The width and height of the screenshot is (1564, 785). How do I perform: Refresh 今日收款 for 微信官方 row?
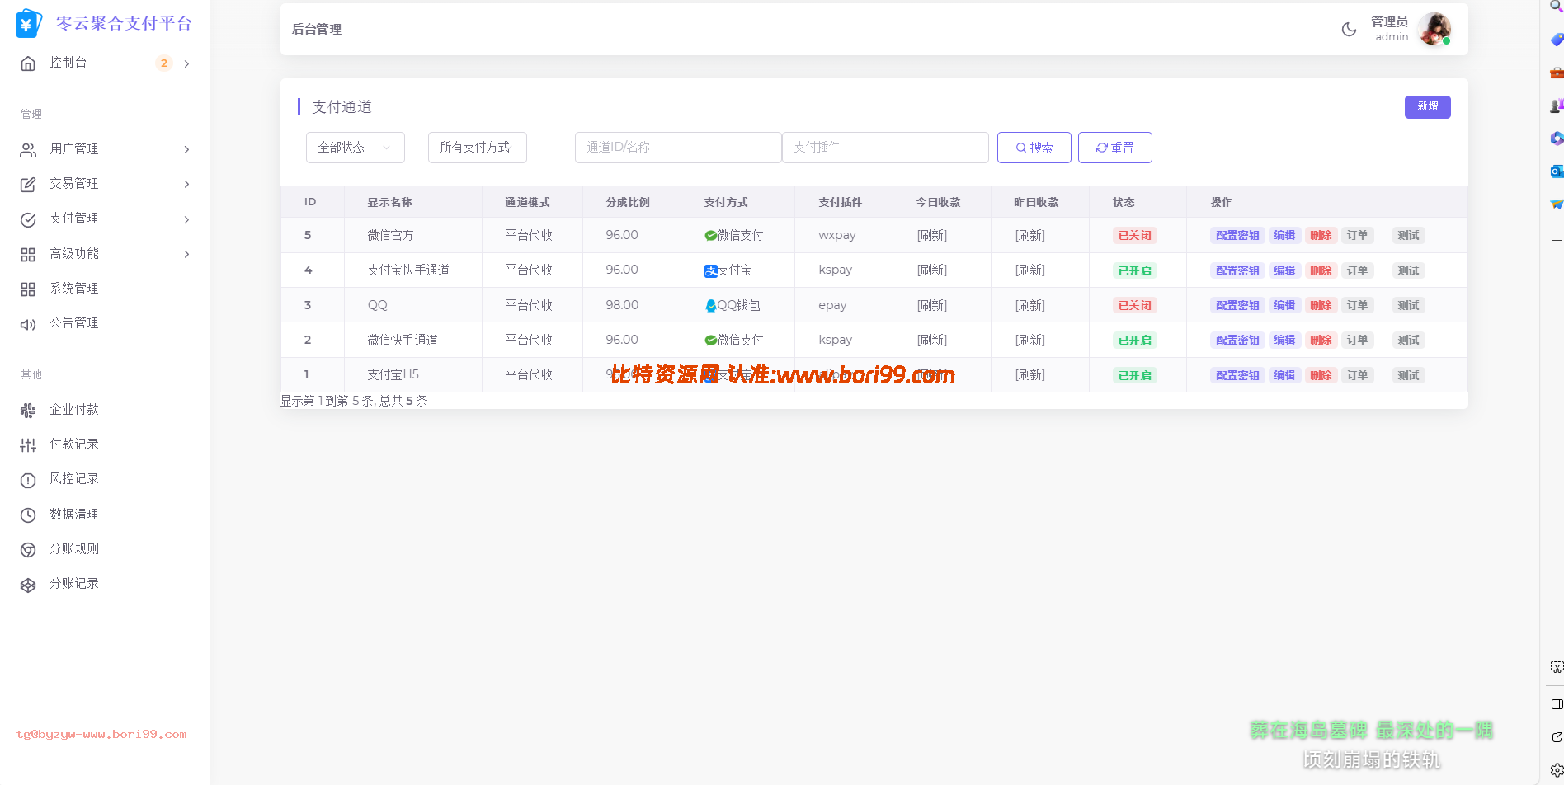[932, 236]
